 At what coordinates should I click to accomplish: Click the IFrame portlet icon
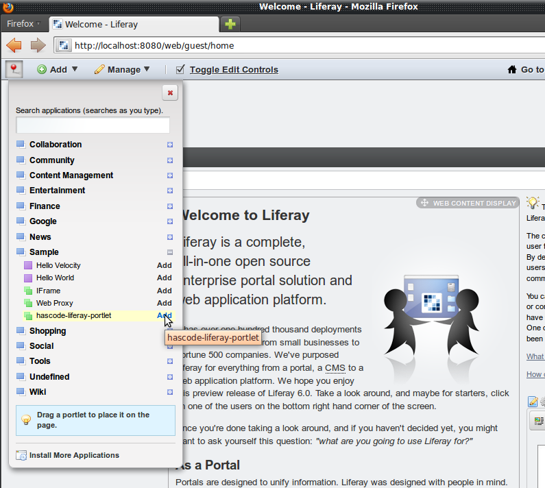(x=28, y=291)
